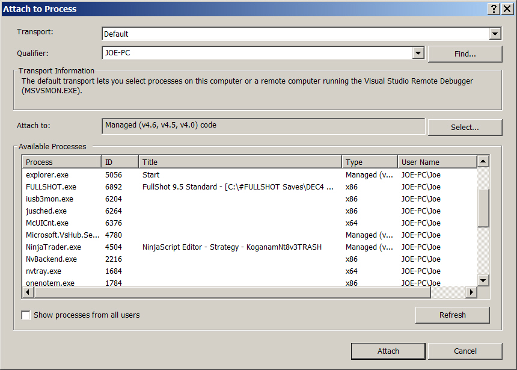Screen dimensions: 517x370
Task: Open the Transport dropdown arrow
Action: 495,34
